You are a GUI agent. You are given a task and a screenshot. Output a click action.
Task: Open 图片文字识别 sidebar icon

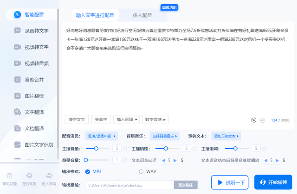tap(17, 145)
